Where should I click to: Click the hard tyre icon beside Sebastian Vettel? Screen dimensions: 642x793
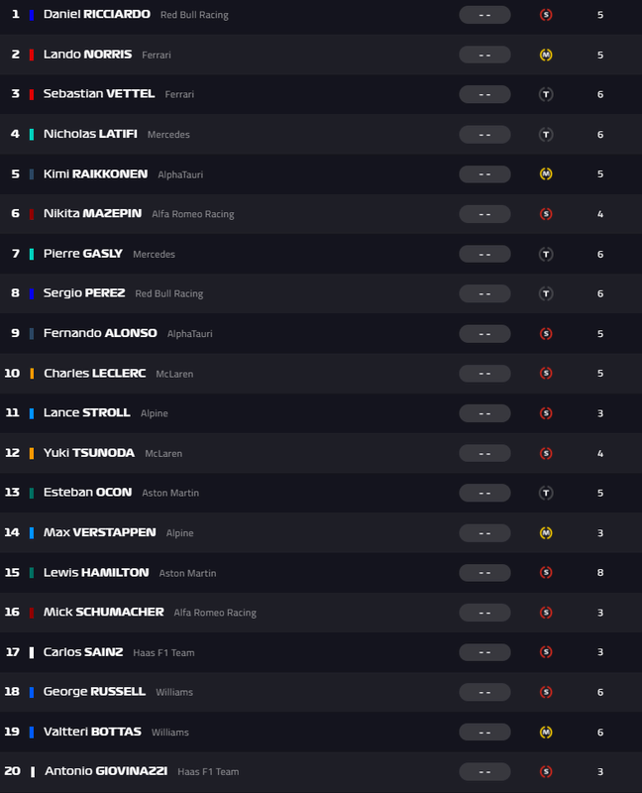click(x=545, y=94)
